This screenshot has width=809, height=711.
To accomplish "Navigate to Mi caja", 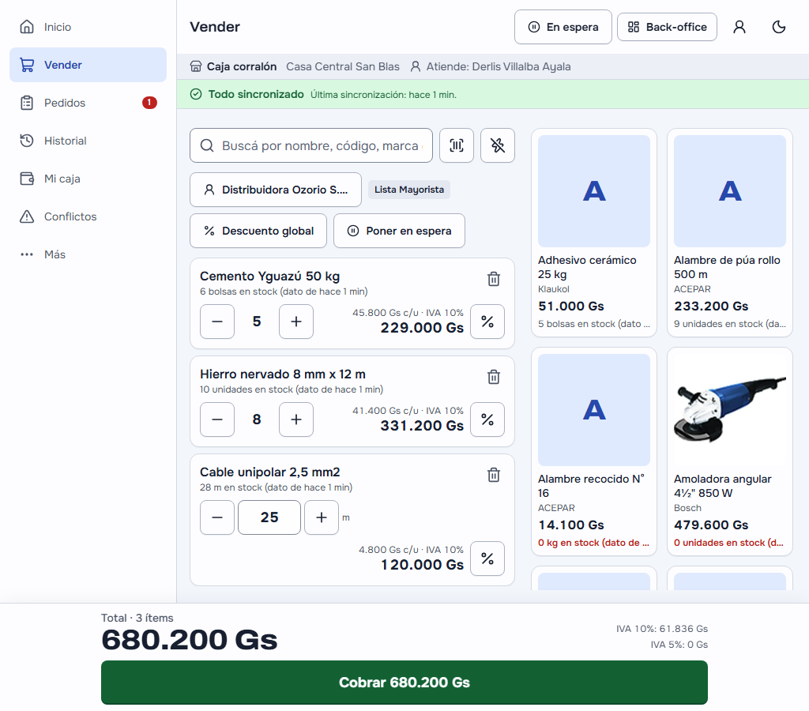I will click(88, 179).
